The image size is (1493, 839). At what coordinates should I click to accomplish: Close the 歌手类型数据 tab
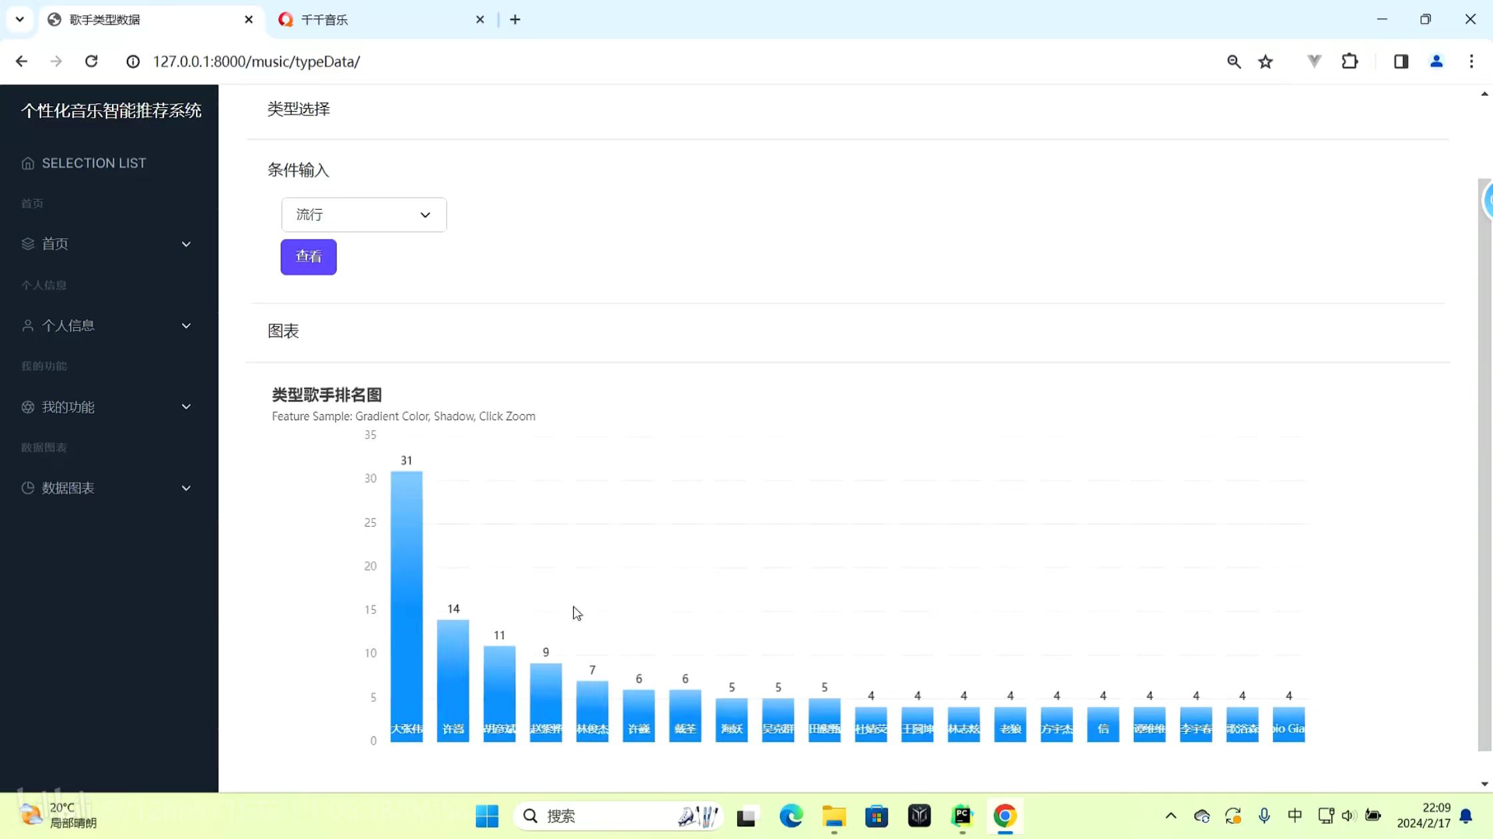249,20
